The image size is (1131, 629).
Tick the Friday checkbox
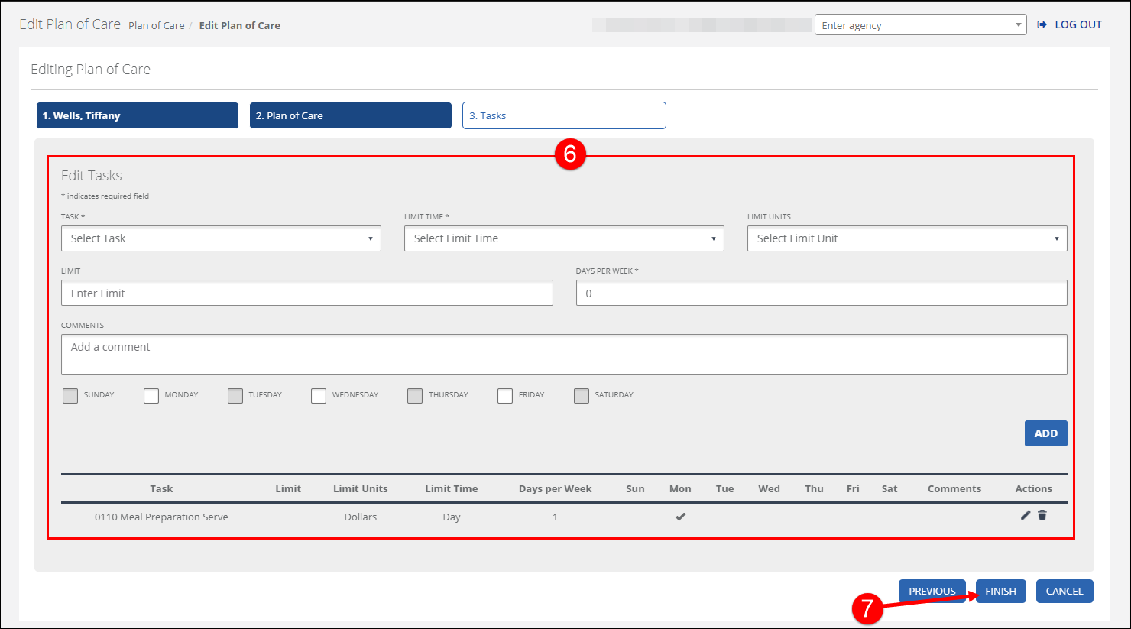505,395
